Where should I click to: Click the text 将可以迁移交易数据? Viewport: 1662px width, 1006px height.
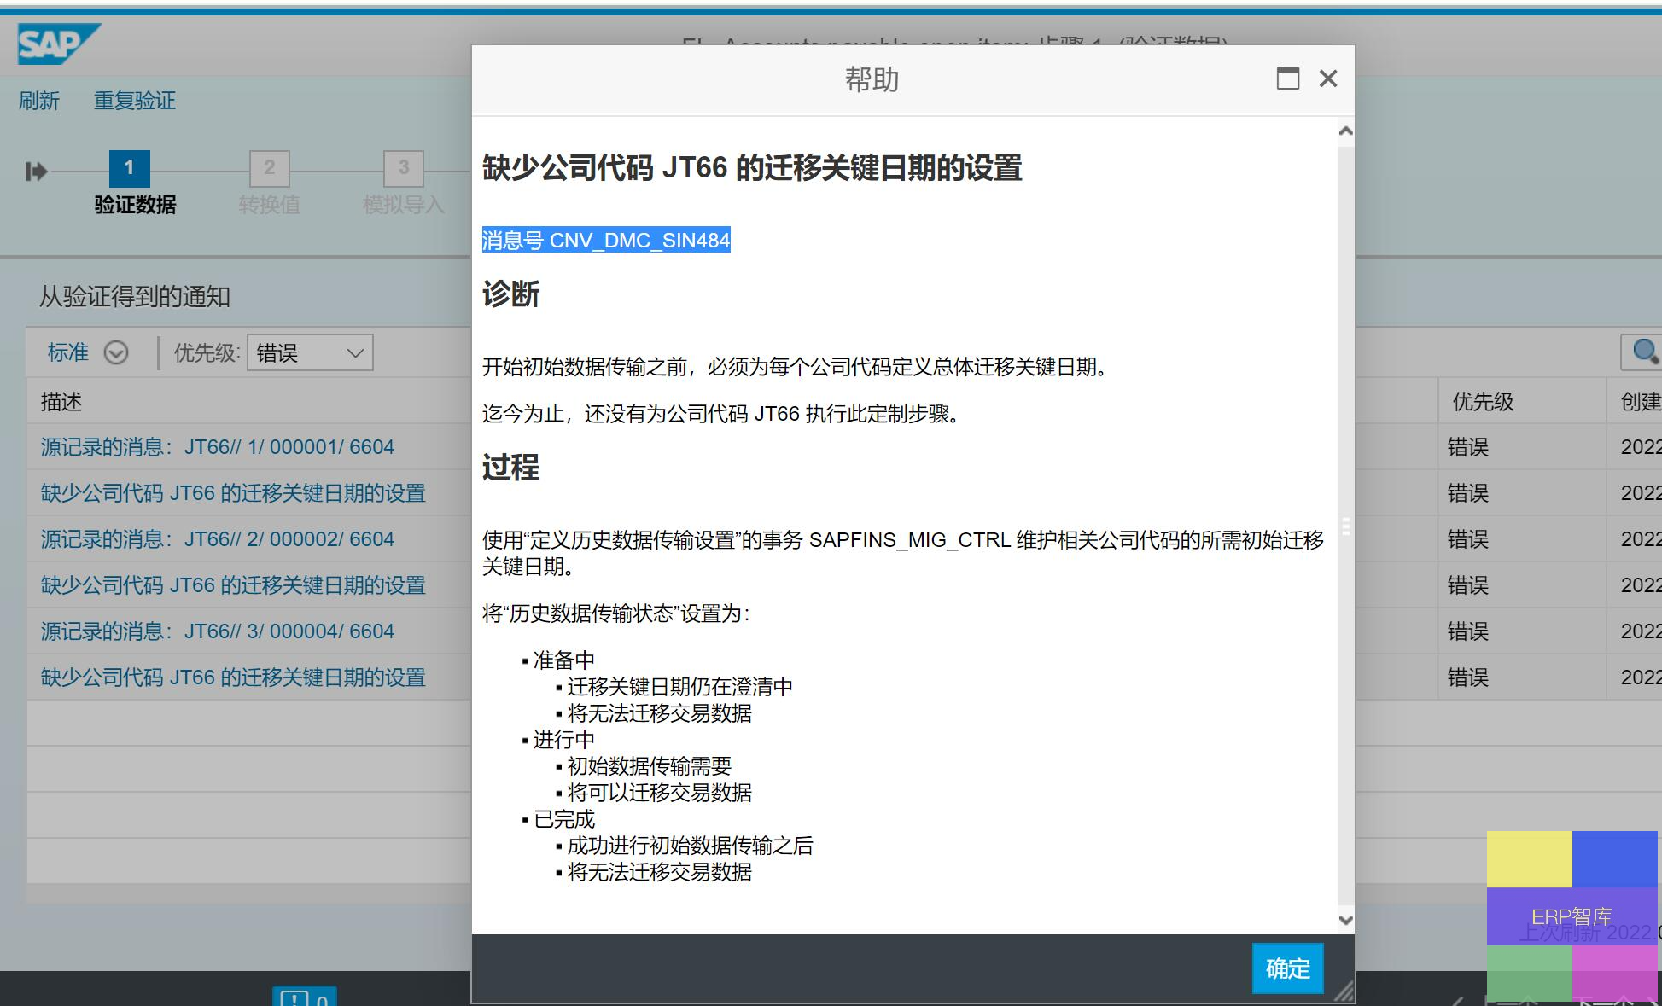(659, 793)
